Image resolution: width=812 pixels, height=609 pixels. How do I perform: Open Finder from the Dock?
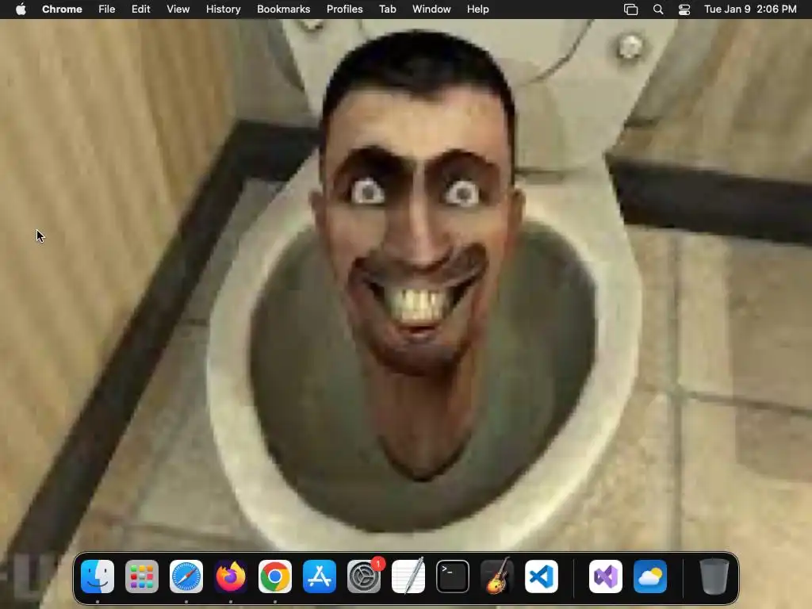coord(98,576)
